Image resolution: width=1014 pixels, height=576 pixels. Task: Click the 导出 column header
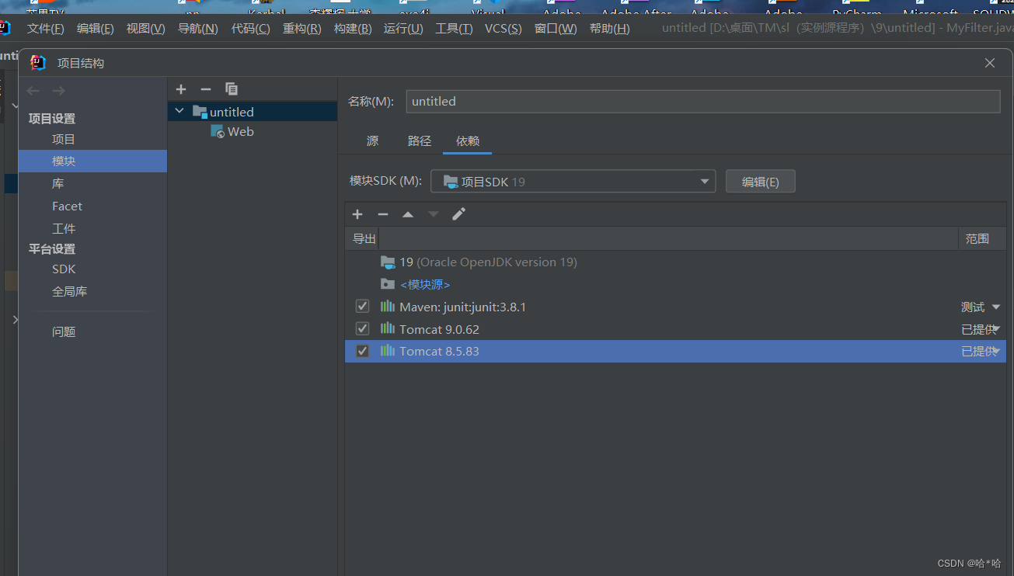[x=364, y=239]
